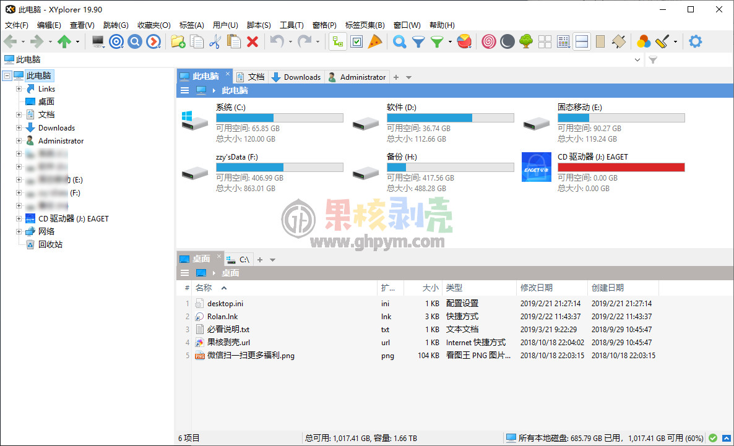Click the tilted pane catalog icon
734x446 pixels.
pyautogui.click(x=619, y=41)
